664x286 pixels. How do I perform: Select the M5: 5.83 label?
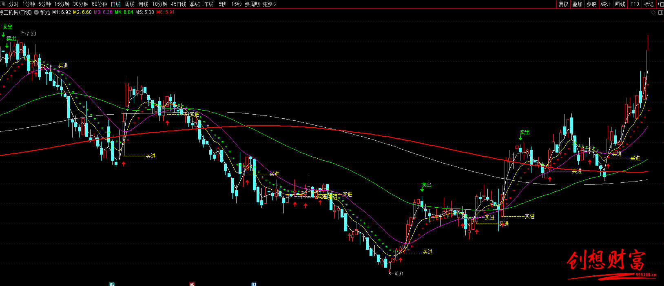click(x=145, y=12)
